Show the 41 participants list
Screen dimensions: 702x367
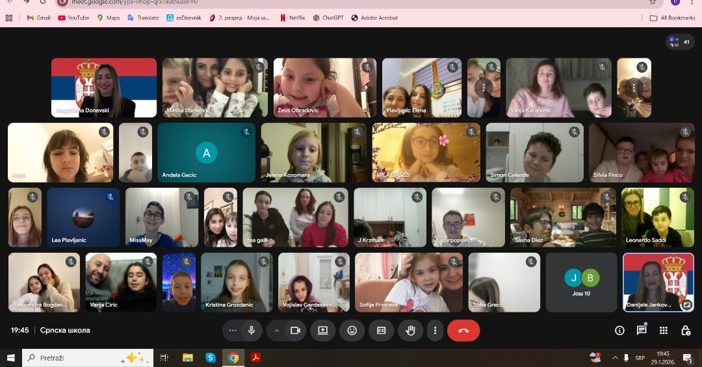[x=680, y=42]
